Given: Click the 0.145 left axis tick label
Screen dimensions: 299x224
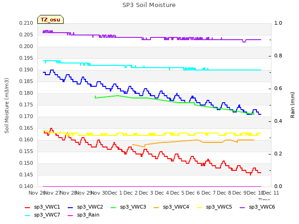Looking at the screenshot, I should click(x=26, y=175).
